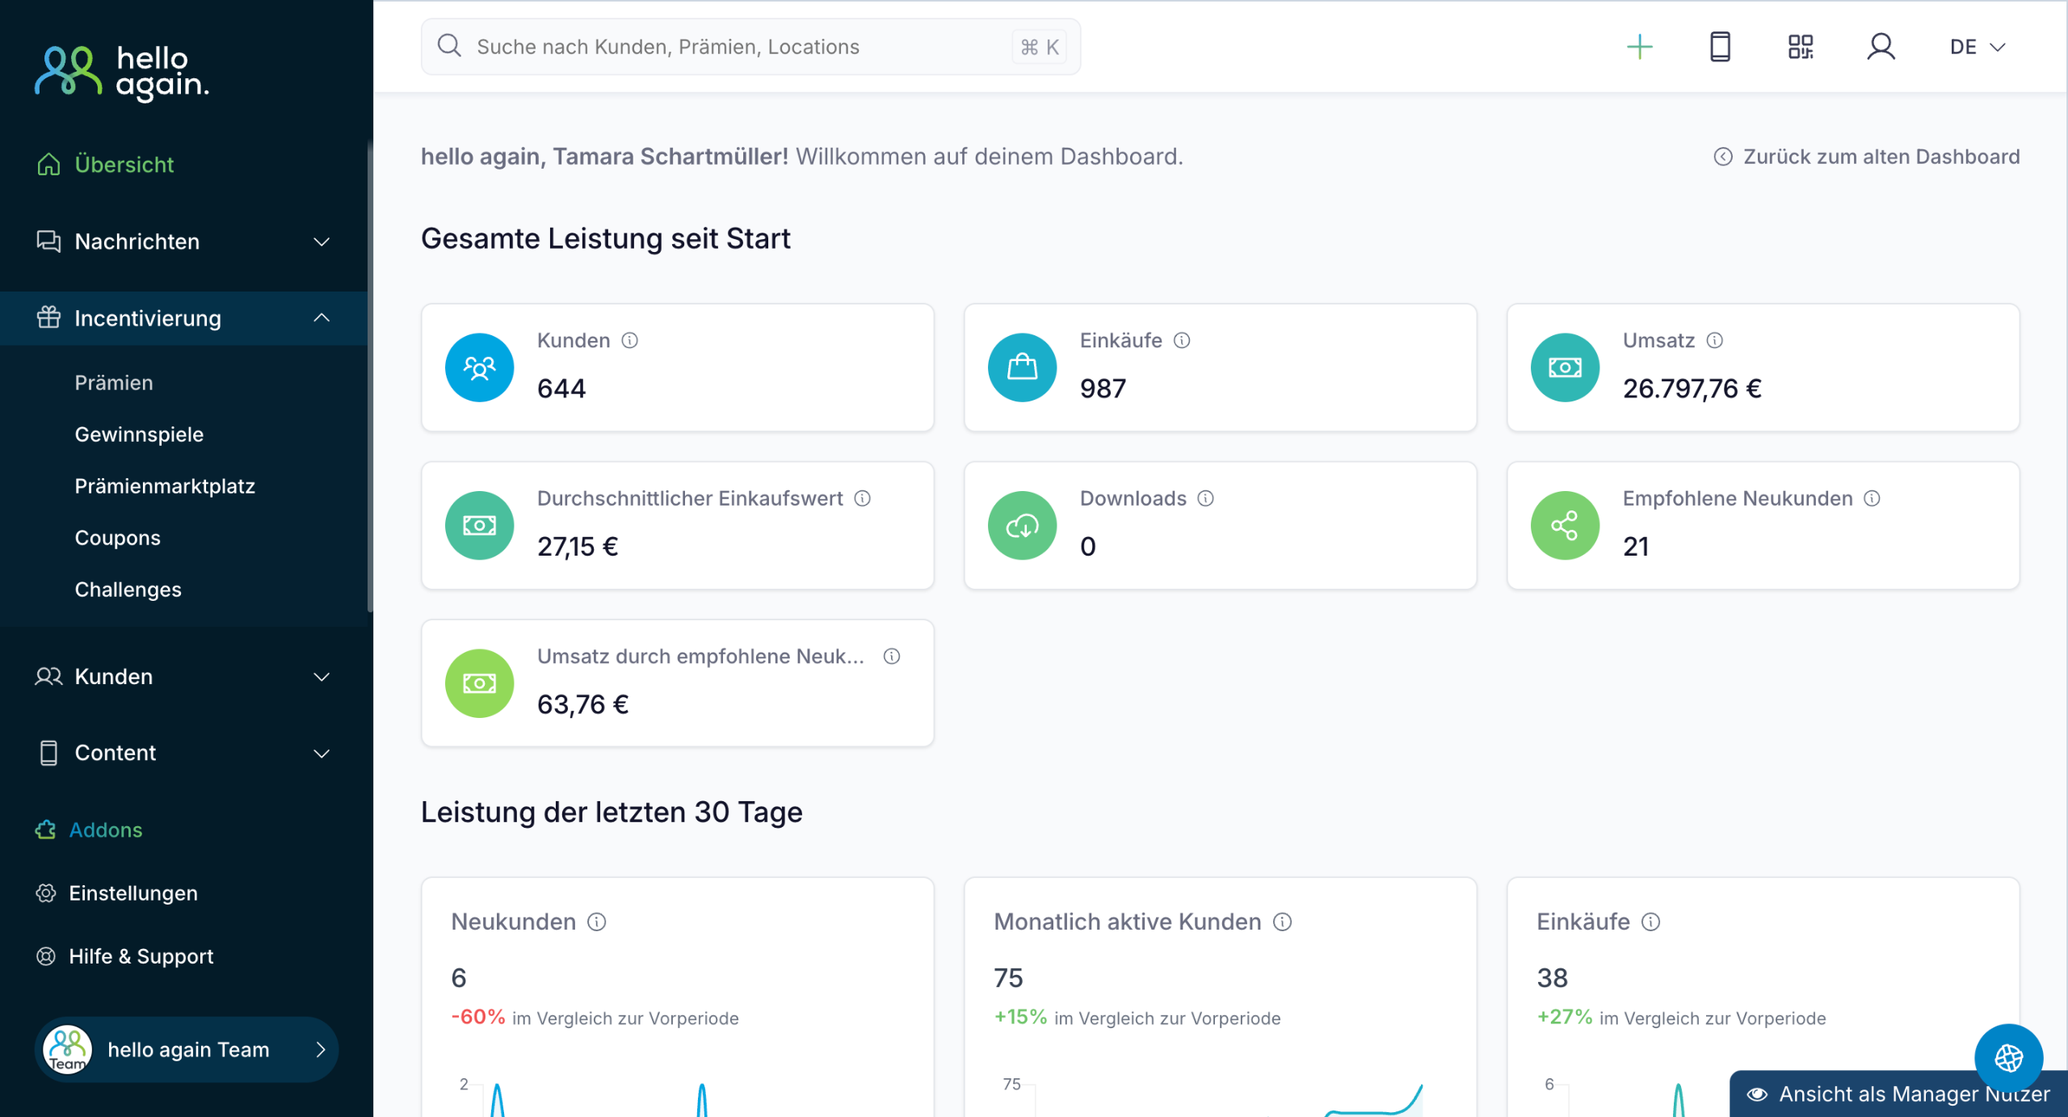Viewport: 2068px width, 1117px height.
Task: Expand the Kunden sidebar menu
Action: click(x=184, y=677)
